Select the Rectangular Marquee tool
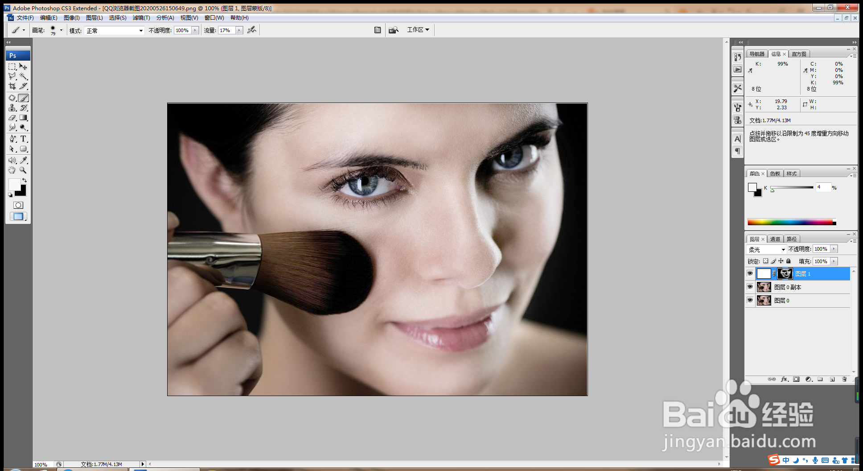This screenshot has width=863, height=471. pyautogui.click(x=12, y=66)
